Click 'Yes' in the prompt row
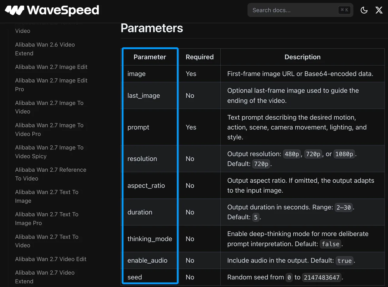This screenshot has width=388, height=287. coord(191,127)
